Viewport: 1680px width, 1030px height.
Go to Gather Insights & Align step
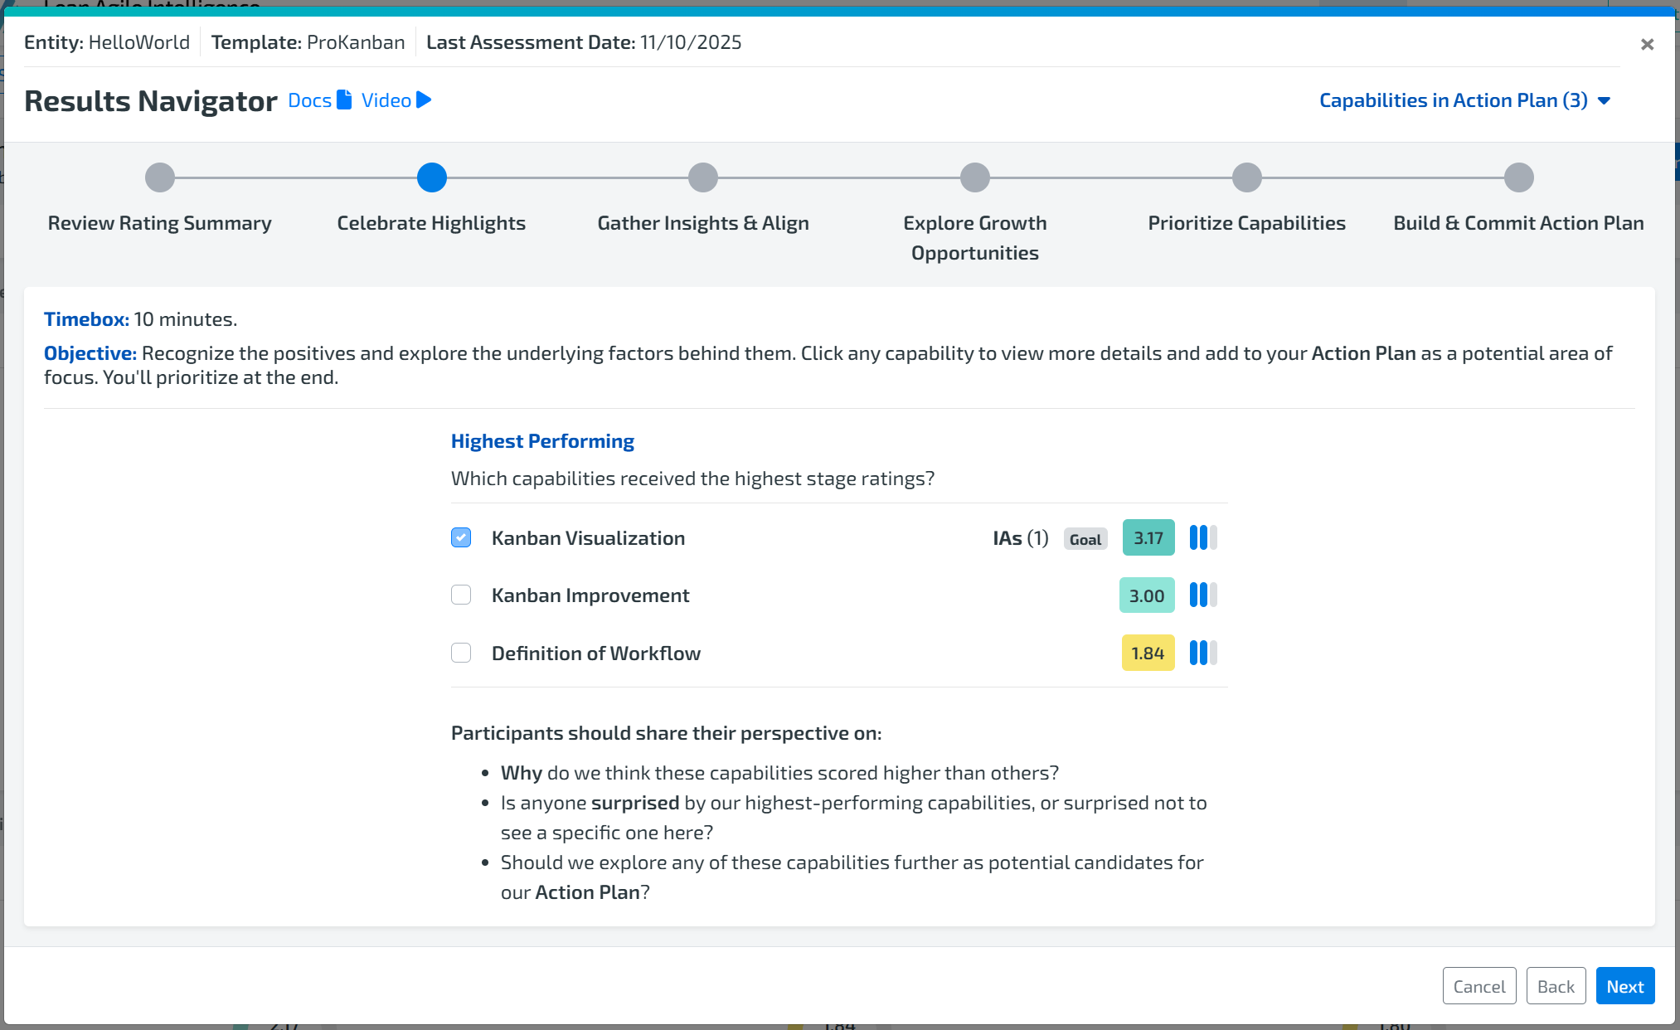[x=703, y=177]
